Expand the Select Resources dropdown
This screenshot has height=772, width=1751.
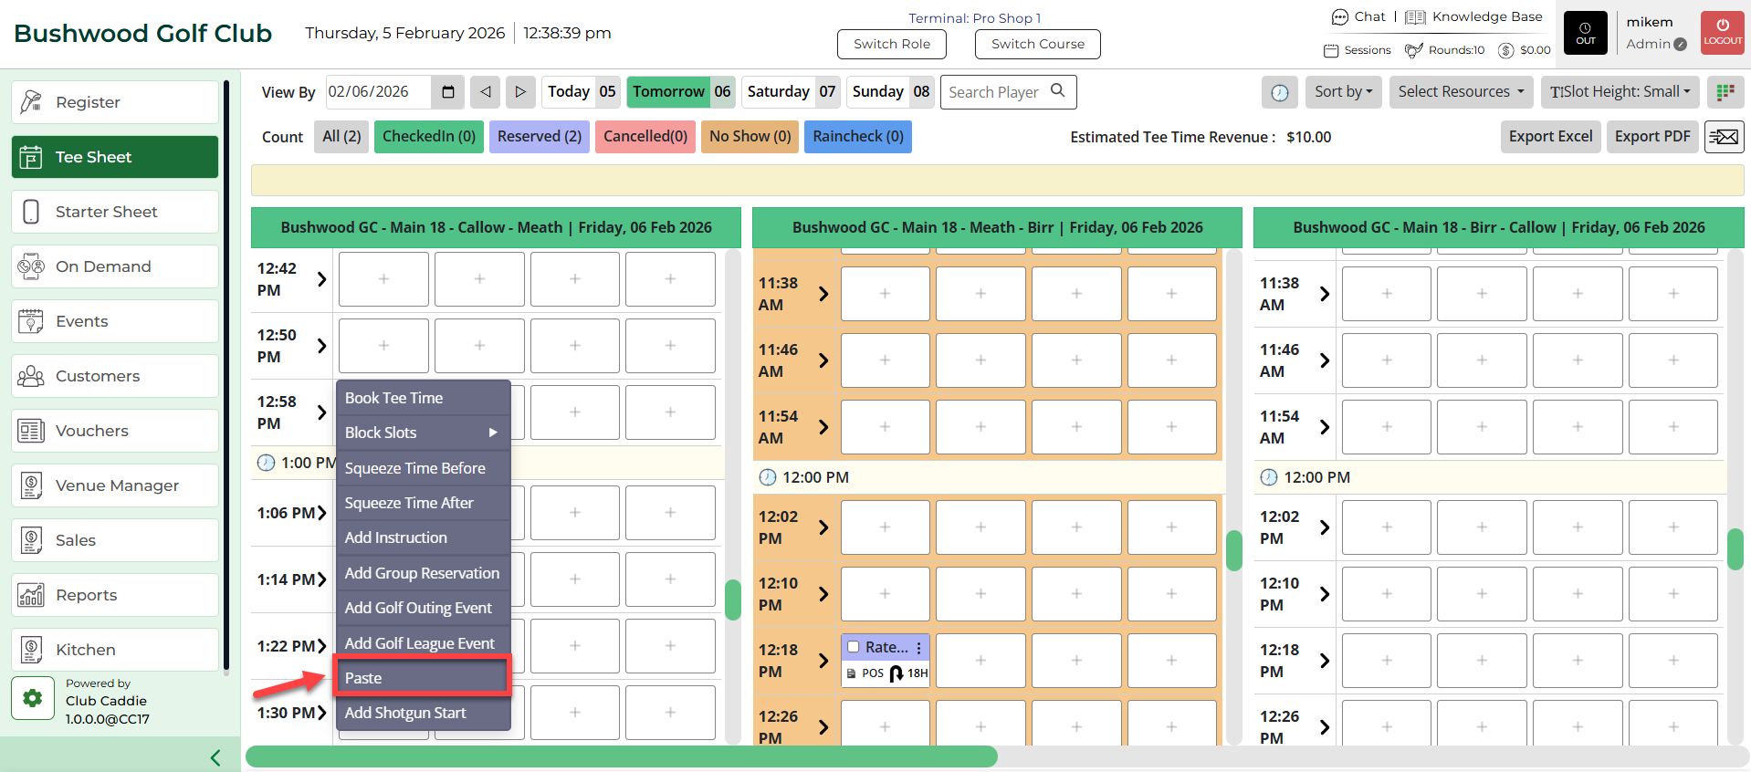tap(1461, 92)
